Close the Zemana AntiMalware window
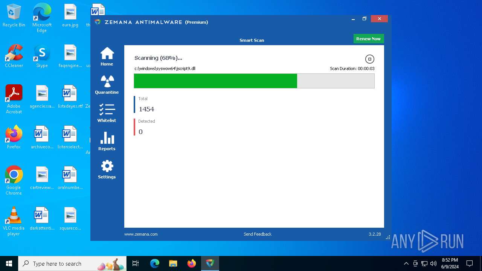 379,19
